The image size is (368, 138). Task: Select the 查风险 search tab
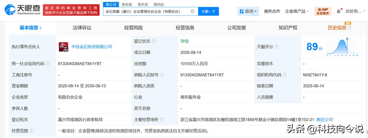(x=159, y=4)
